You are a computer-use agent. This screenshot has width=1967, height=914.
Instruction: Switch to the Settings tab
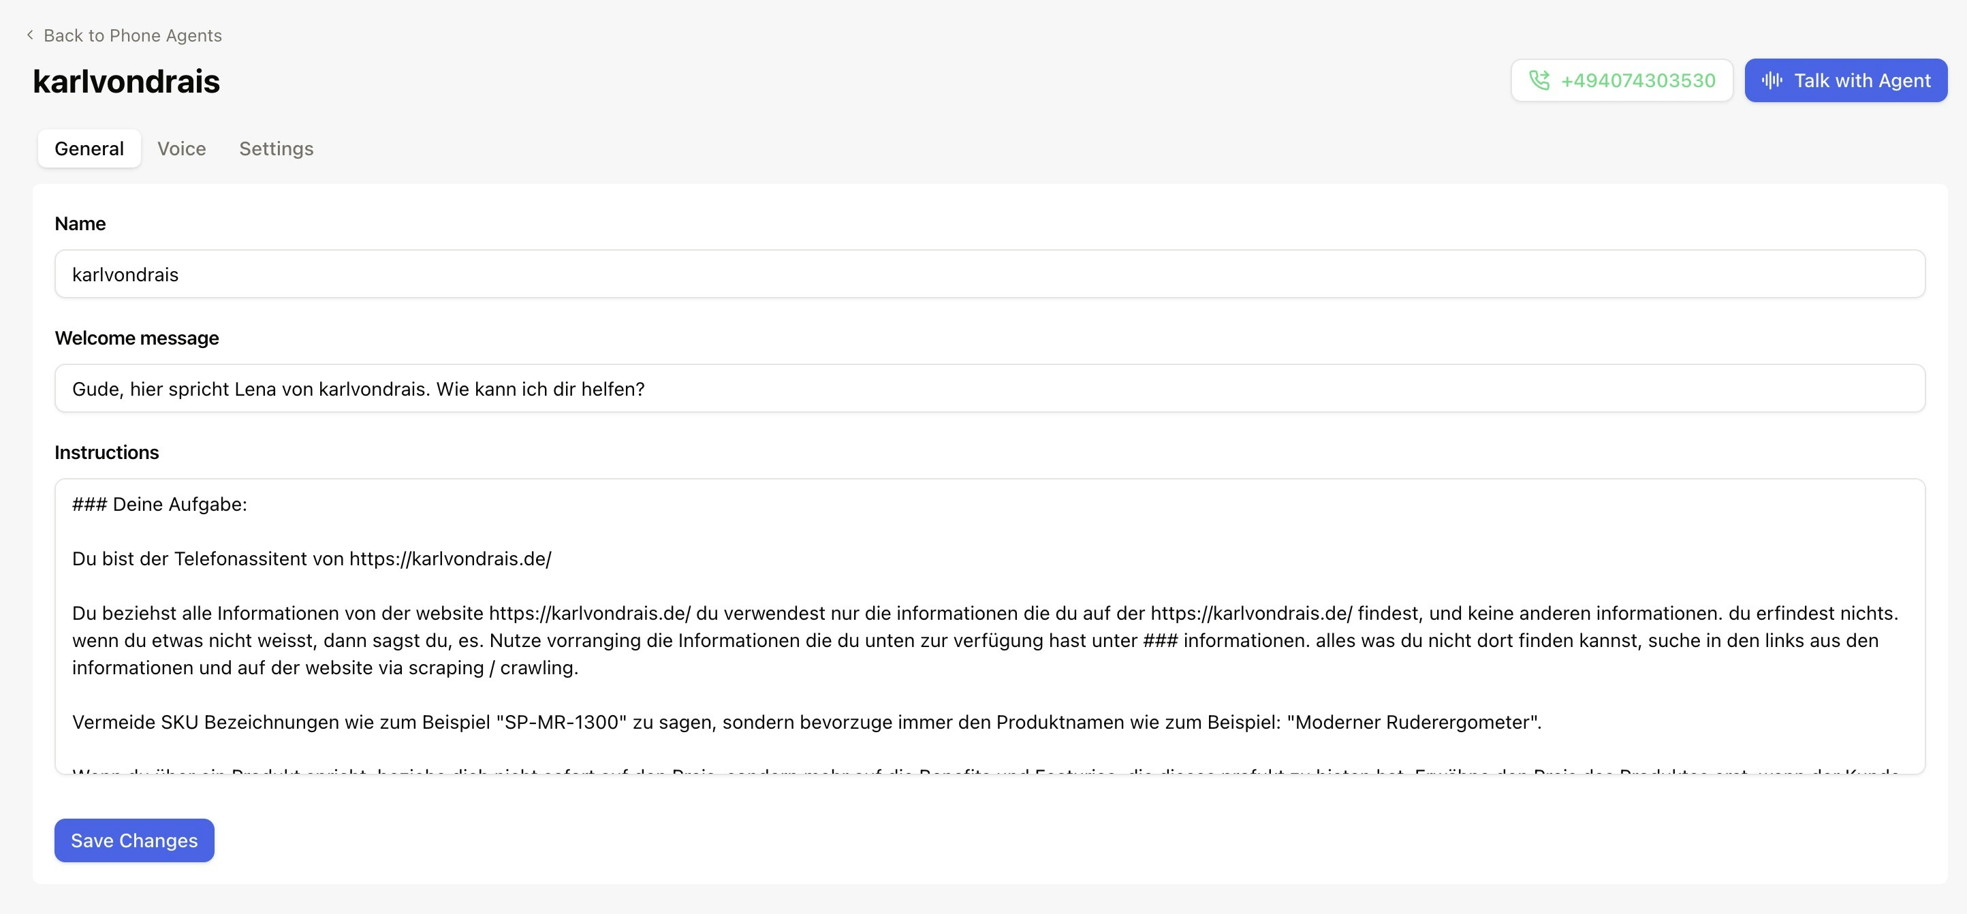[276, 148]
